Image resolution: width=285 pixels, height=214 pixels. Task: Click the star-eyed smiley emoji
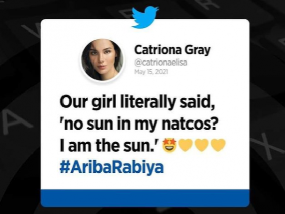tap(169, 145)
